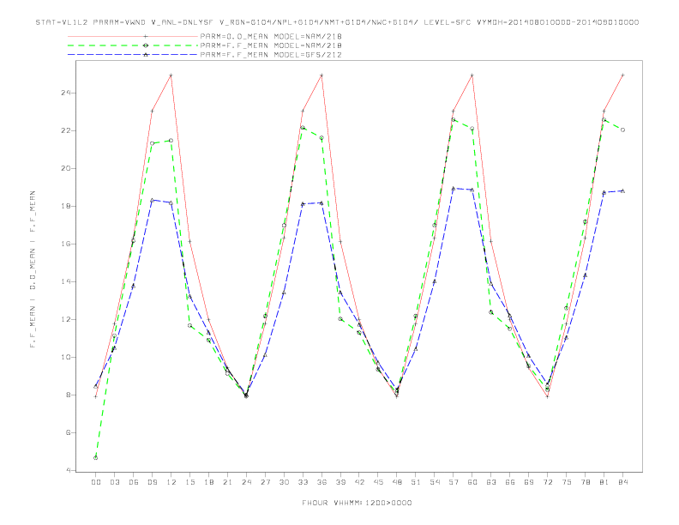Click blue GFS triangle data point at hour 84
Image resolution: width=679 pixels, height=525 pixels.
click(x=623, y=190)
